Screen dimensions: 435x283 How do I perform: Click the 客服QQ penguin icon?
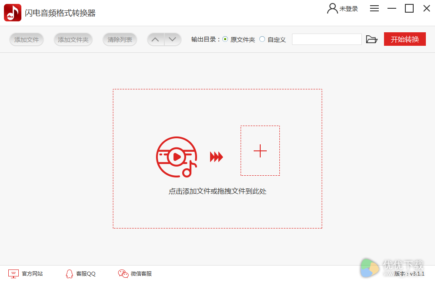(69, 274)
